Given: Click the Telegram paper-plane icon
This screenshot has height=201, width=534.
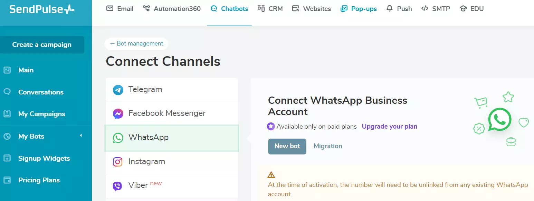Looking at the screenshot, I should 118,90.
